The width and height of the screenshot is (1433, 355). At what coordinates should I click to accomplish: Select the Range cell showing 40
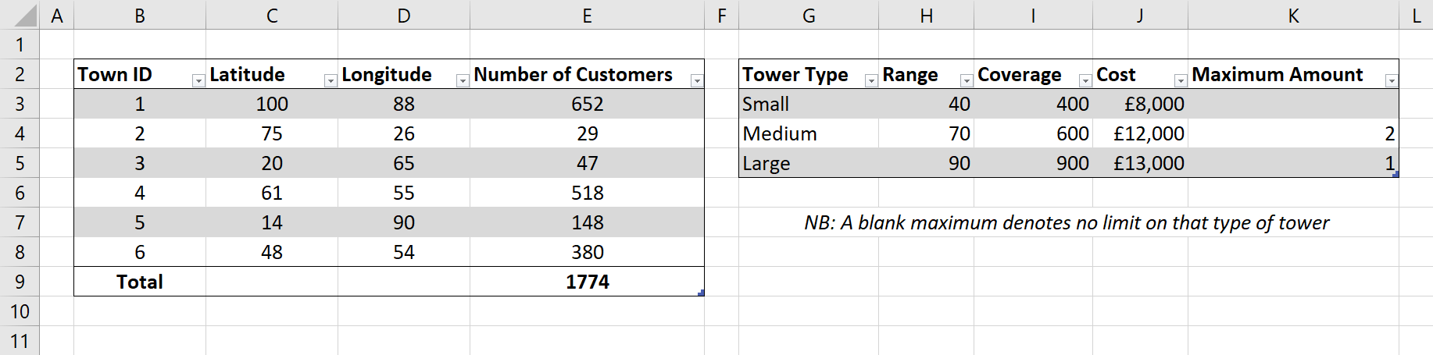click(x=926, y=104)
